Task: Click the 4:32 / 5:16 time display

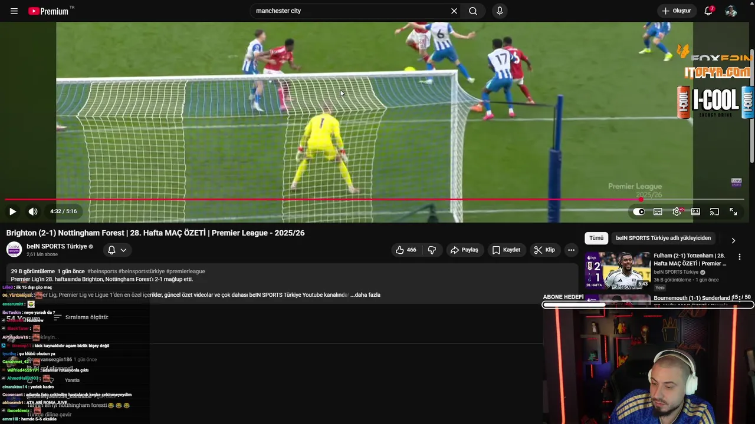Action: click(x=64, y=211)
